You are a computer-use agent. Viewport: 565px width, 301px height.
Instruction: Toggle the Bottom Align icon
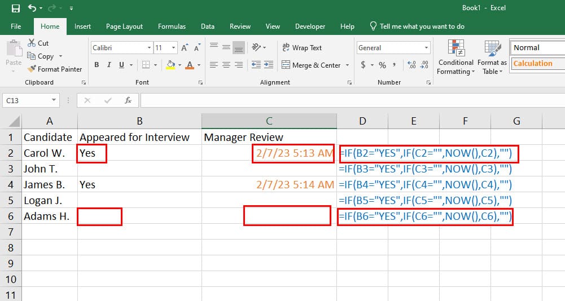(x=239, y=47)
